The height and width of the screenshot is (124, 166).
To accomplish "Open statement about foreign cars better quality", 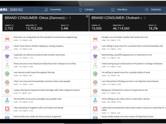I will coord(125,37).
